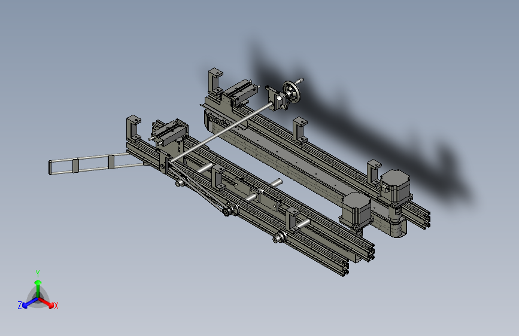The image size is (519, 336).
Task: Click the green Y axis of the triad
Action: [x=38, y=288]
